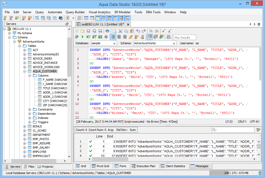This screenshot has width=265, height=178.
Task: Click the memory garbage collection trash icon
Action: point(260,173)
